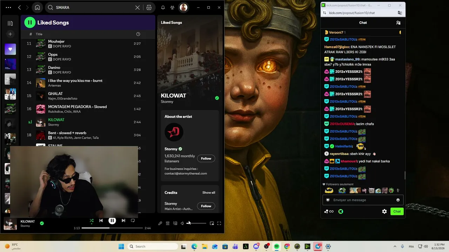Open the lyrics microphone icon

tap(160, 223)
